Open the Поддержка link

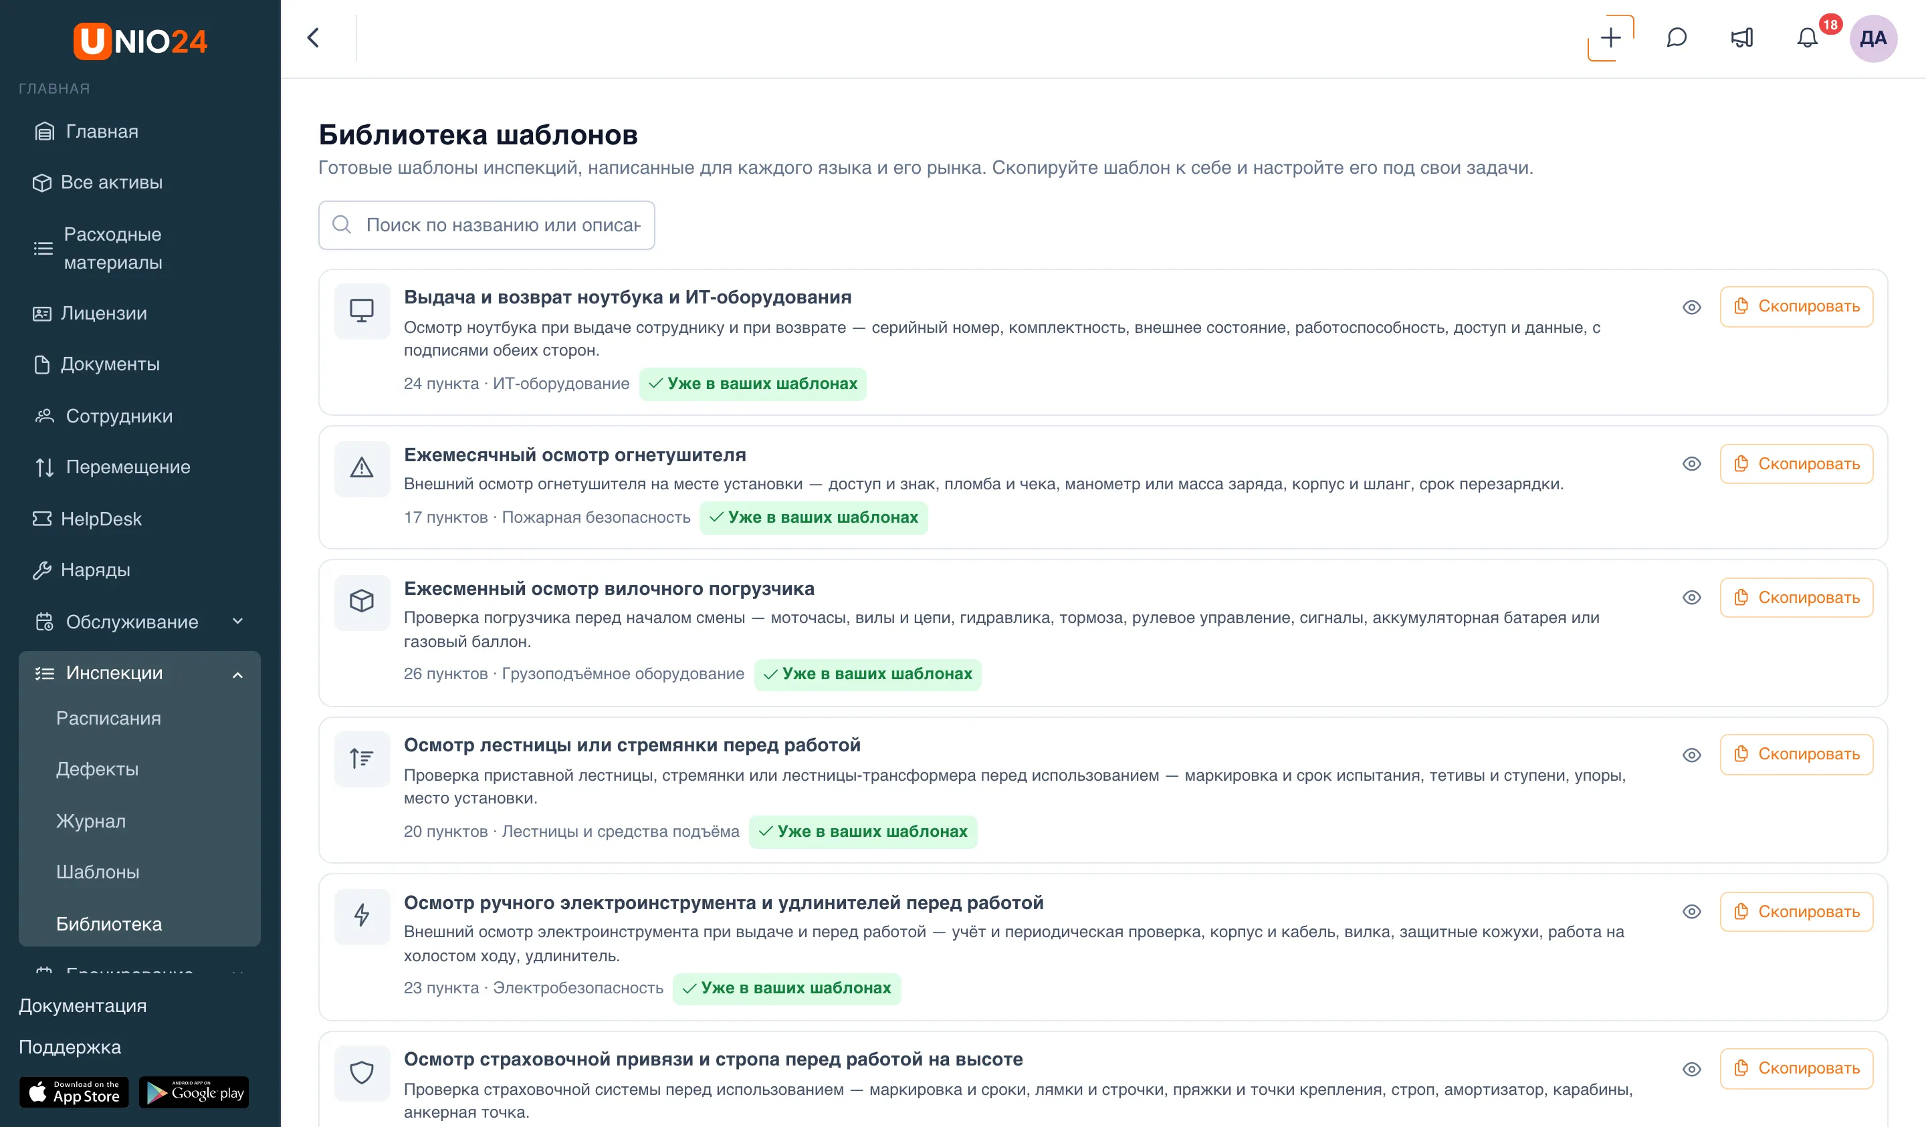coord(70,1047)
